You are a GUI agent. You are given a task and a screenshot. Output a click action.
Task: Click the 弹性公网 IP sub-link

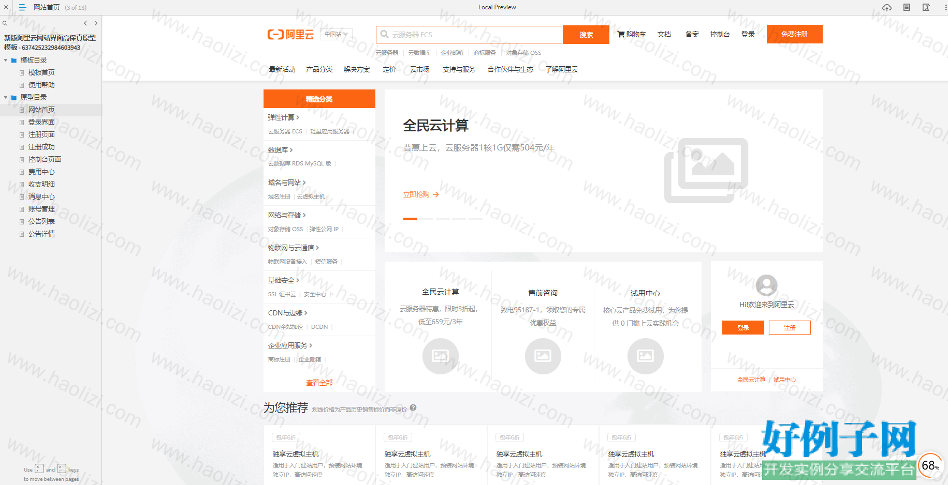coord(324,229)
